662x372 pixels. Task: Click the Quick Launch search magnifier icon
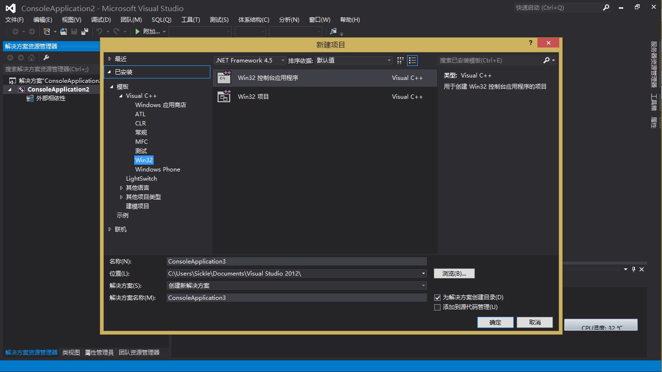pyautogui.click(x=606, y=8)
